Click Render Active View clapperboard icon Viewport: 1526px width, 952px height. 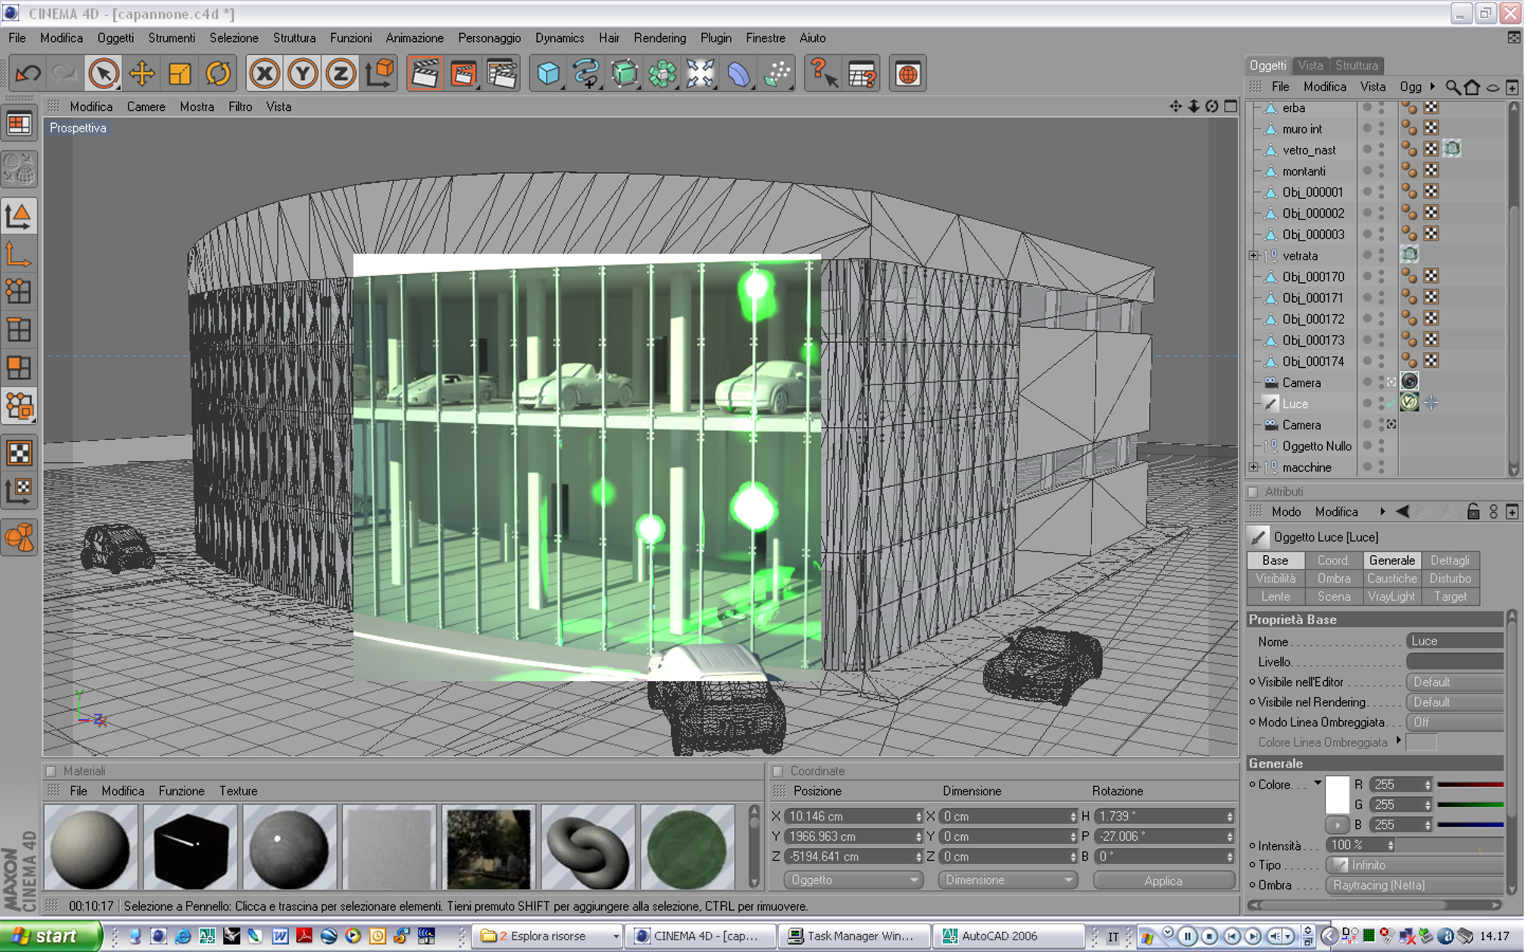click(425, 74)
